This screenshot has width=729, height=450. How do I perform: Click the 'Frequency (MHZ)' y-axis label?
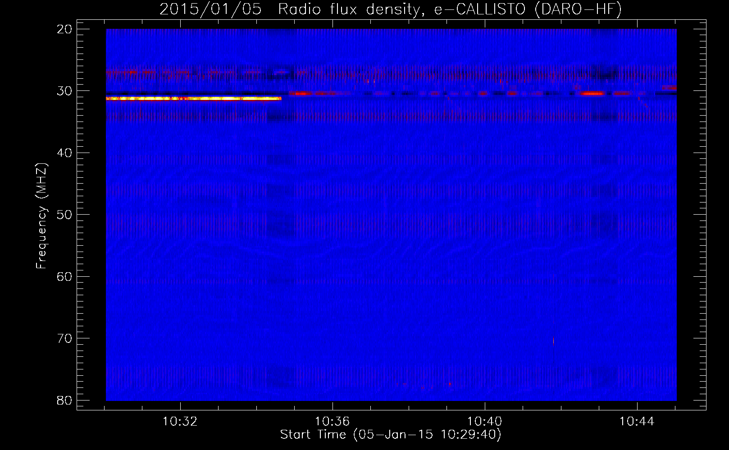(x=41, y=216)
